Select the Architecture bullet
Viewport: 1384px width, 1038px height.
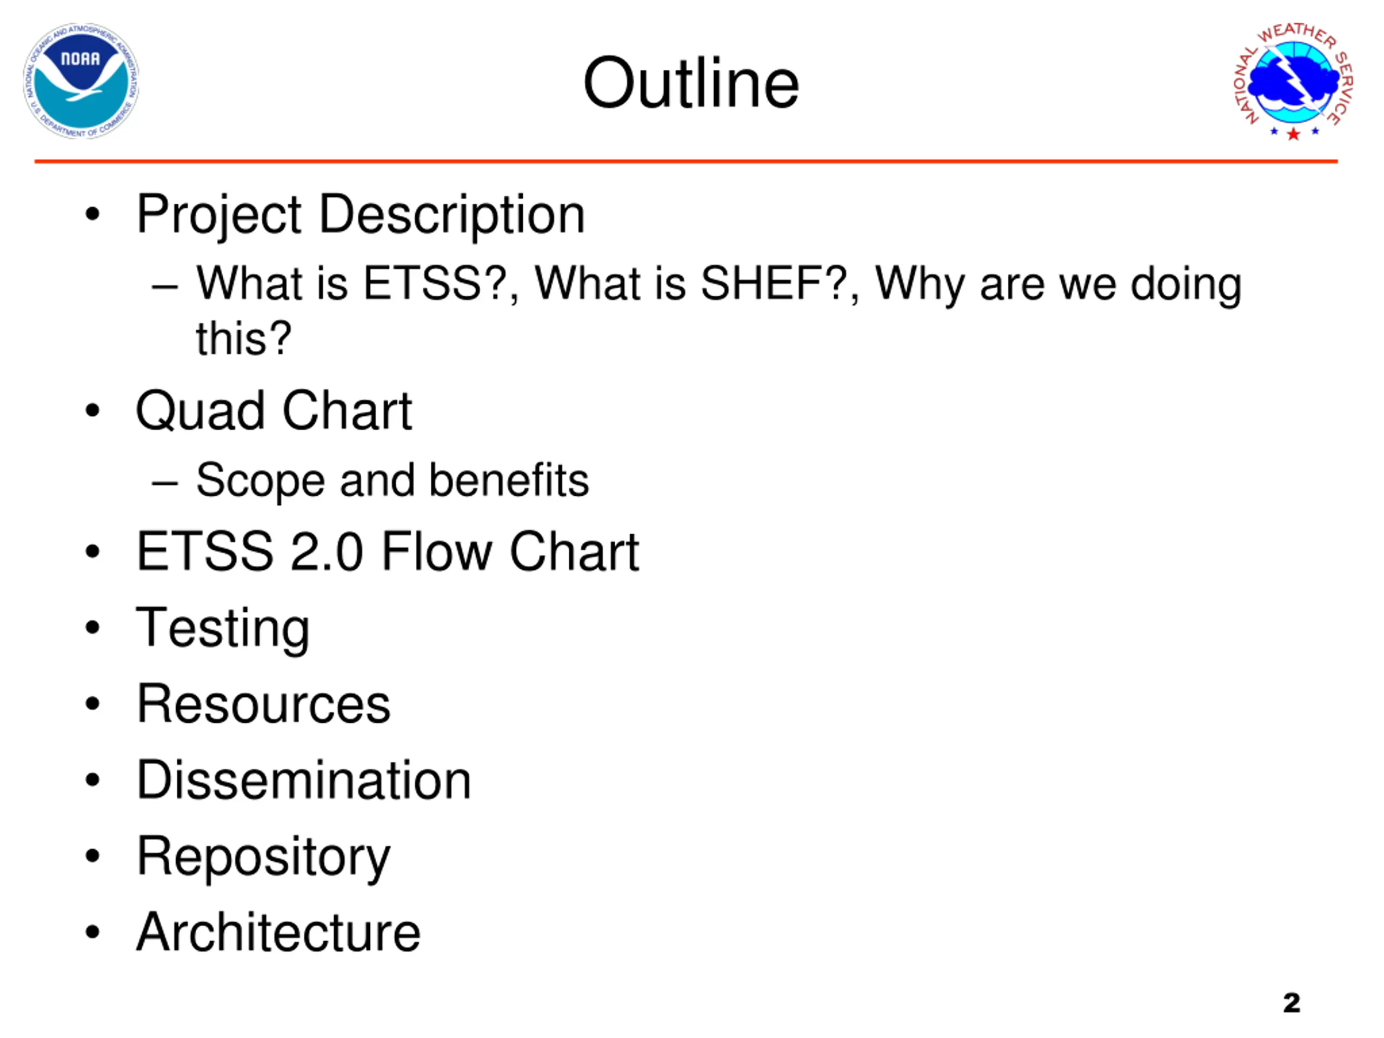tap(278, 932)
